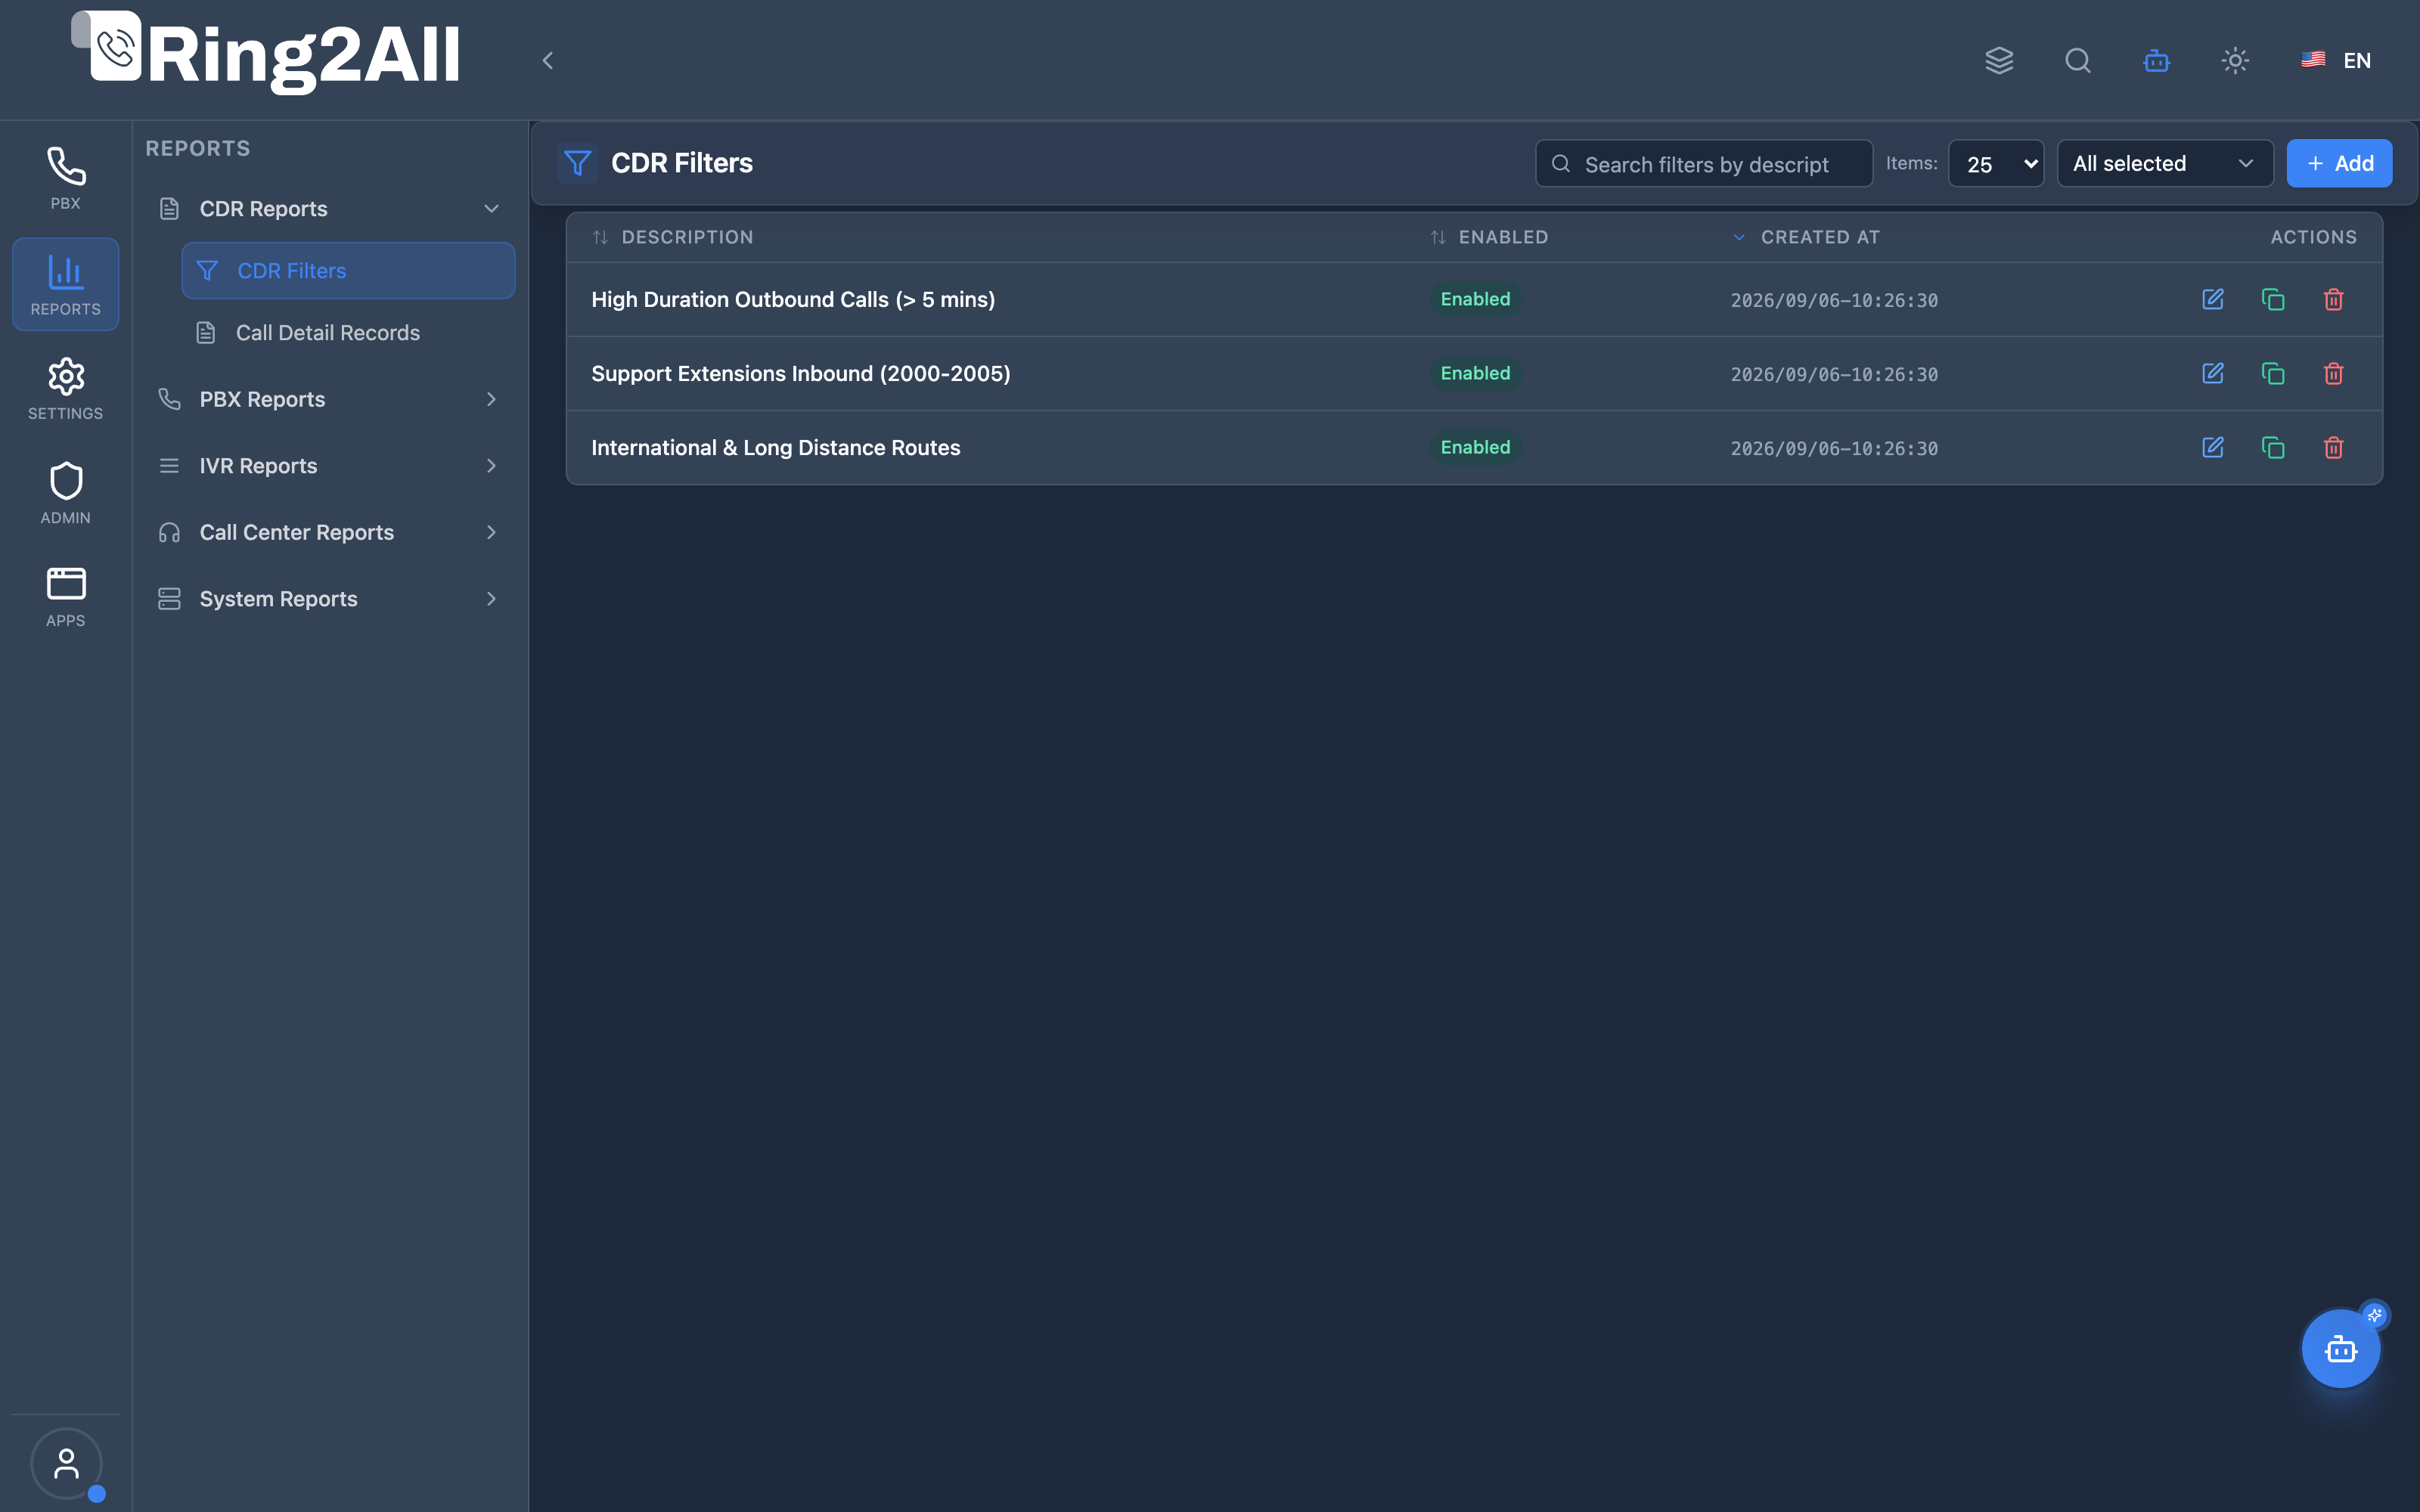
Task: Add a new CDR filter
Action: (2339, 163)
